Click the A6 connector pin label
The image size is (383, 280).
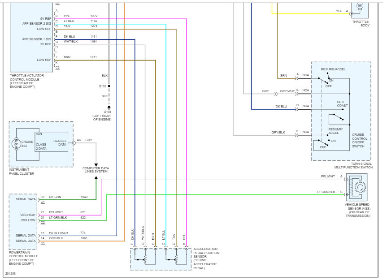(x=78, y=140)
